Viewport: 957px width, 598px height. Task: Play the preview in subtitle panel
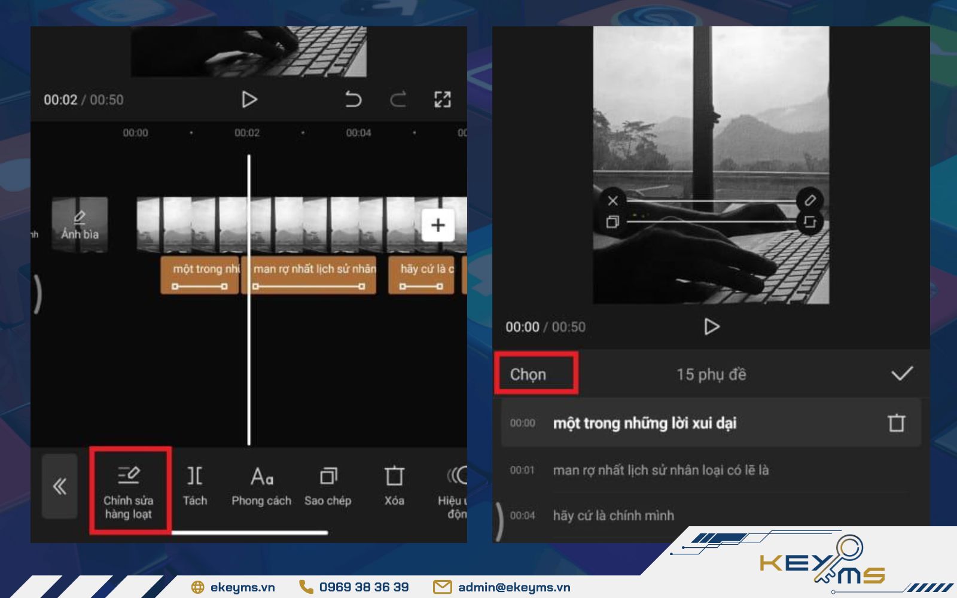click(x=711, y=327)
